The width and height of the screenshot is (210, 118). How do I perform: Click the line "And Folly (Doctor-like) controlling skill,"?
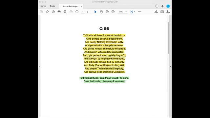[x=104, y=65]
